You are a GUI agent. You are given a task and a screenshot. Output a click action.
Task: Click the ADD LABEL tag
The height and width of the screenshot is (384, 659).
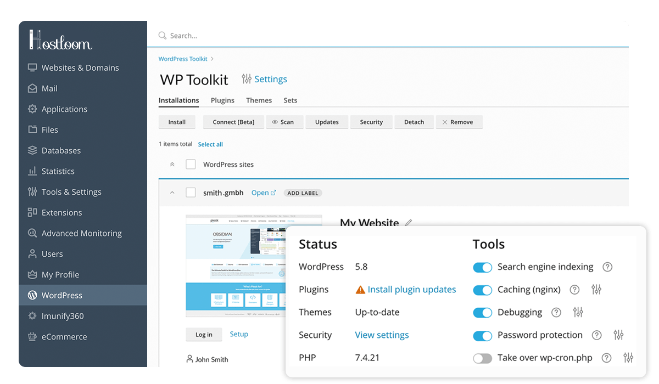pos(303,193)
